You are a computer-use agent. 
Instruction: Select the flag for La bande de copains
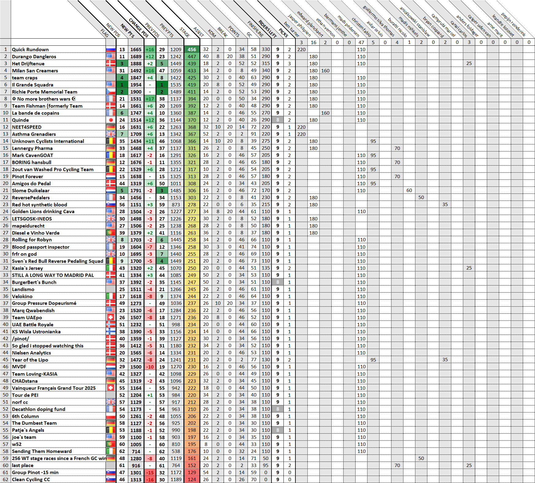point(110,113)
